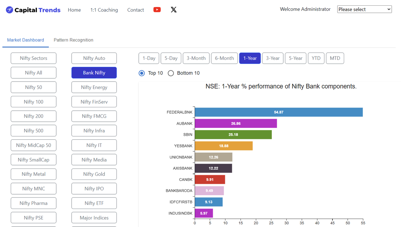Screen dimensions: 401x227
Task: Choose the 1-Day time period
Action: (149, 58)
